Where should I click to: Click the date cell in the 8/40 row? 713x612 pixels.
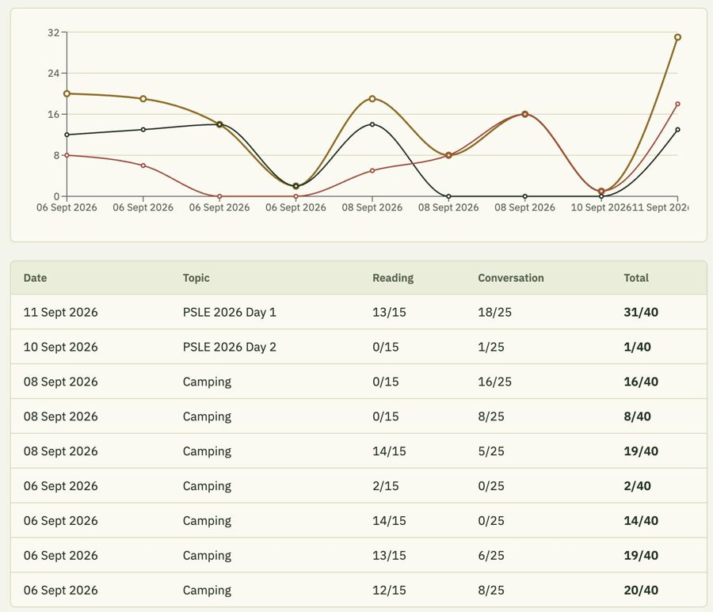pos(60,416)
